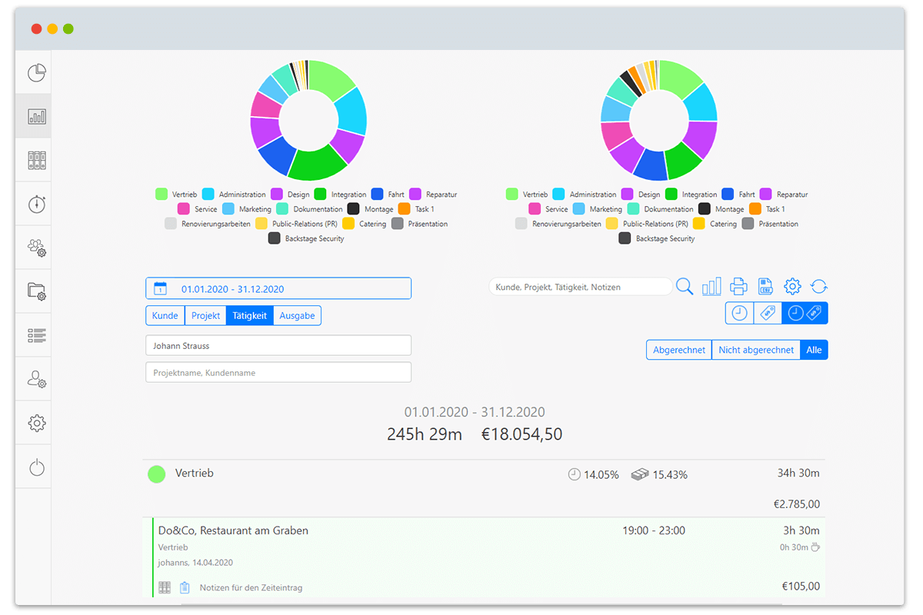Expand the Johann Strauss user selector
This screenshot has width=923, height=615.
[x=278, y=345]
